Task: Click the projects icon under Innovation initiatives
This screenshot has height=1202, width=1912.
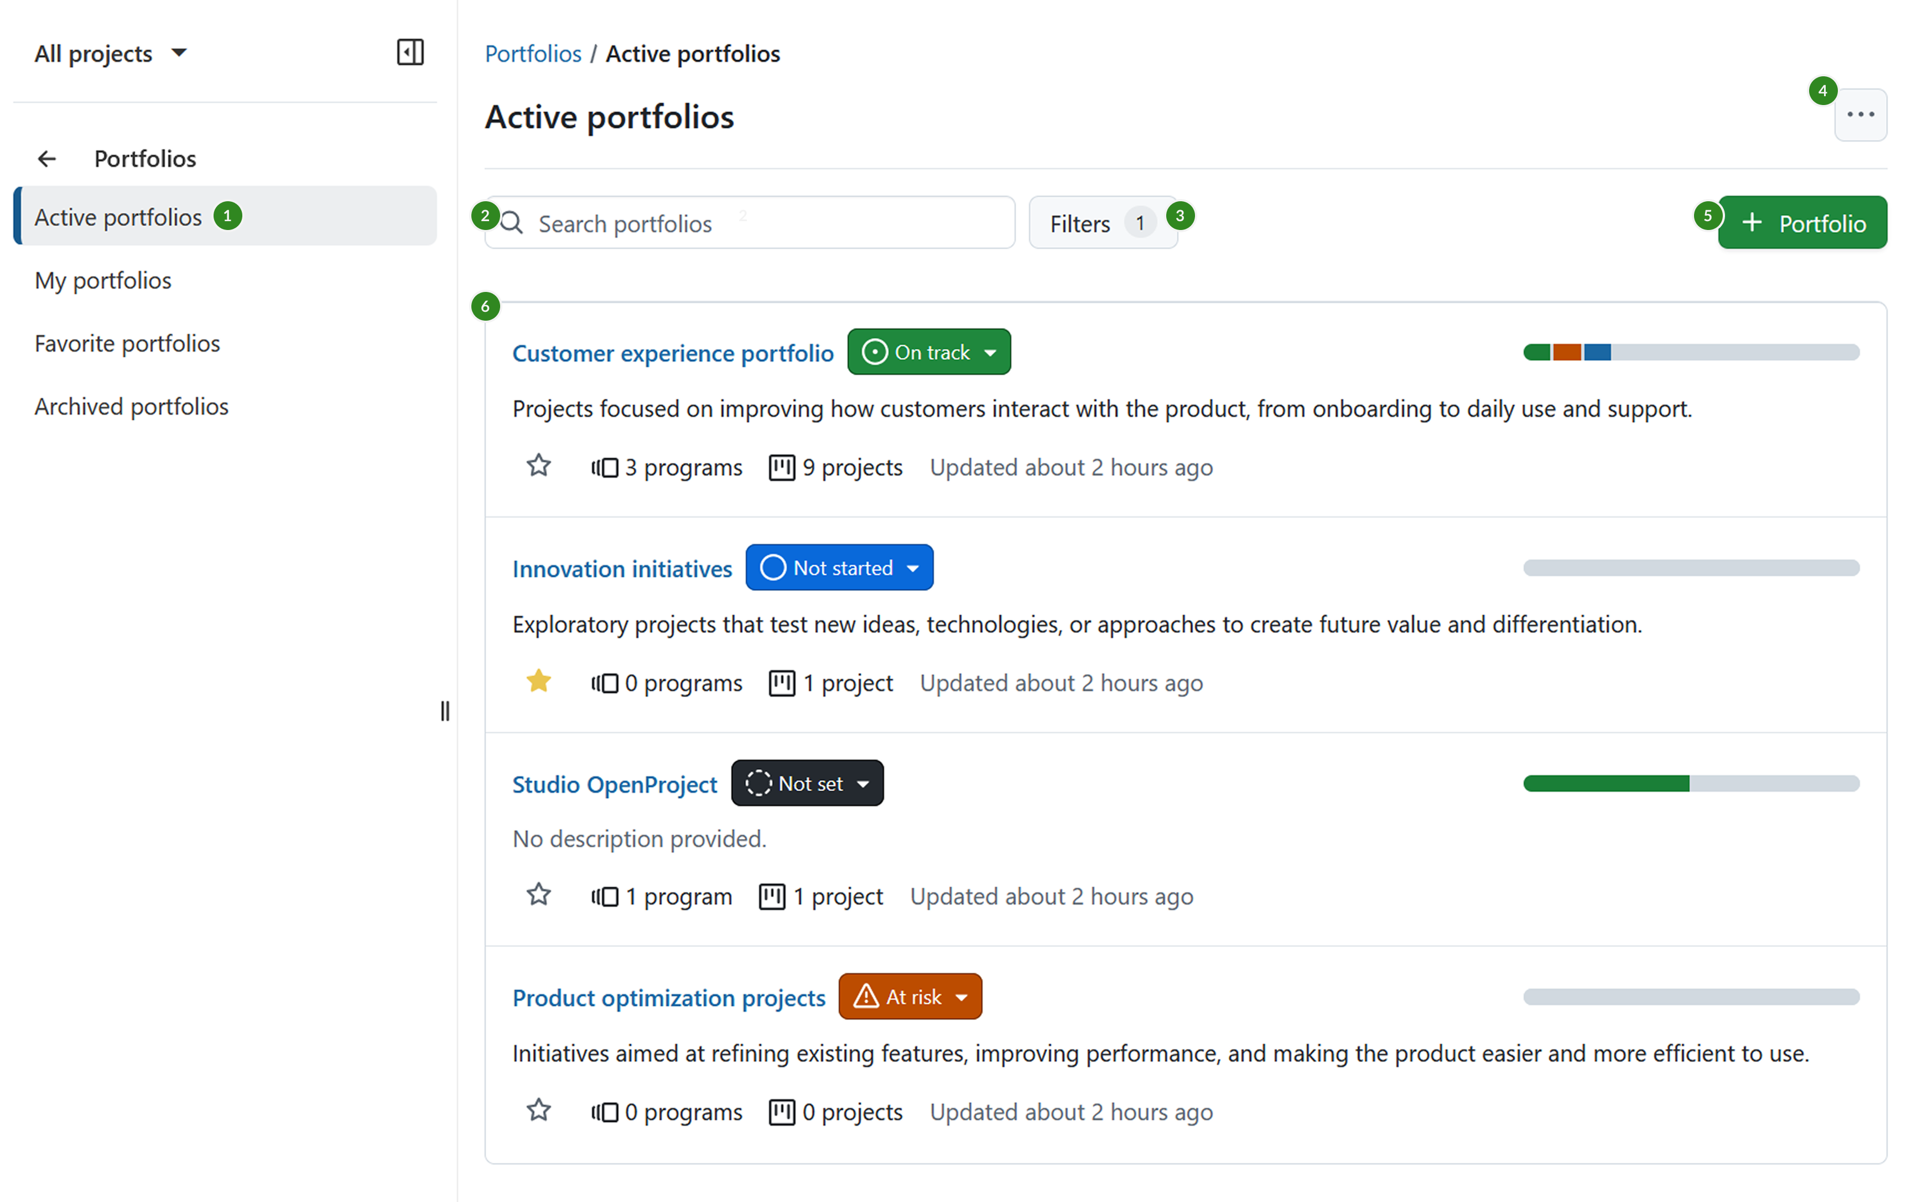Action: (x=782, y=682)
